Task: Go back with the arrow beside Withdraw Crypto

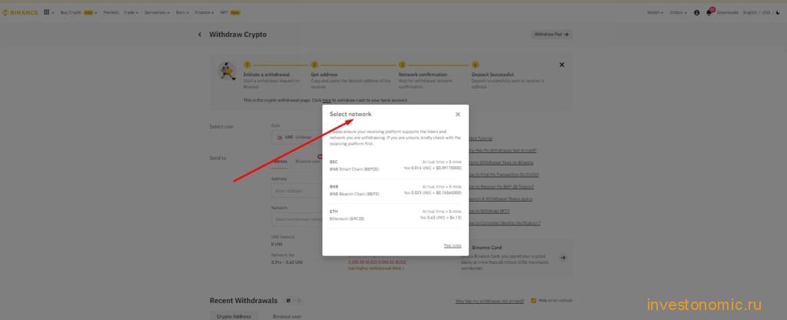Action: (200, 35)
